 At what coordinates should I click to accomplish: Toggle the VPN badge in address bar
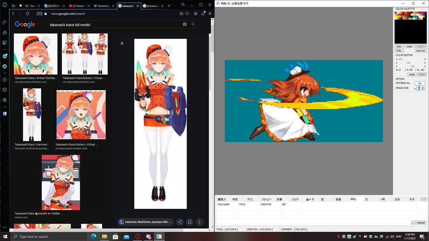click(x=39, y=14)
